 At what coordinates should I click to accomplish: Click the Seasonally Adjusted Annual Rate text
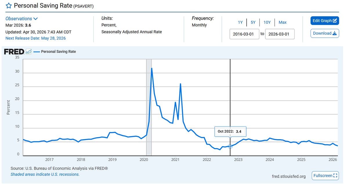click(x=132, y=32)
